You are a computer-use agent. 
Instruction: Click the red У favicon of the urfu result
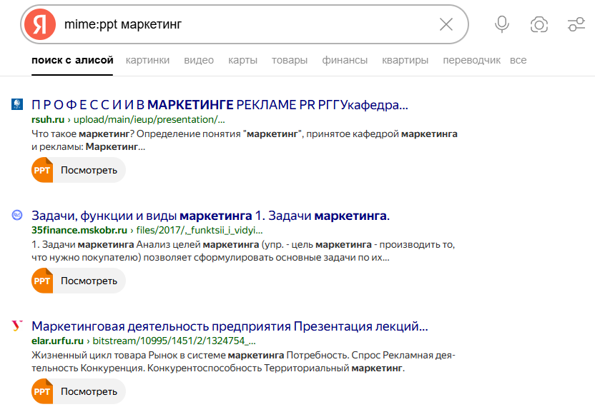(x=19, y=325)
